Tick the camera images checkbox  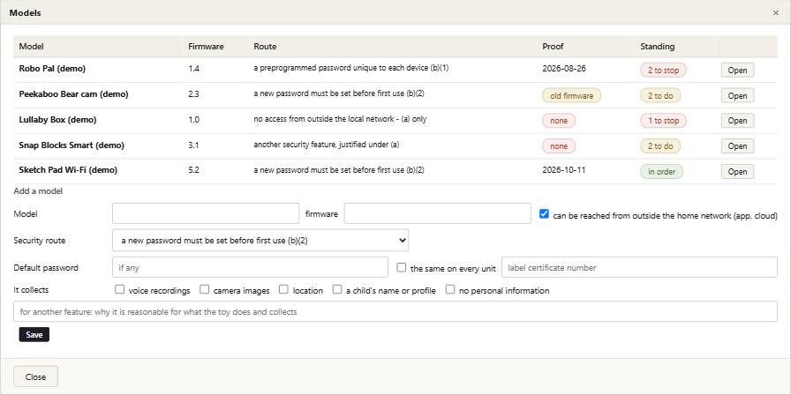coord(204,290)
